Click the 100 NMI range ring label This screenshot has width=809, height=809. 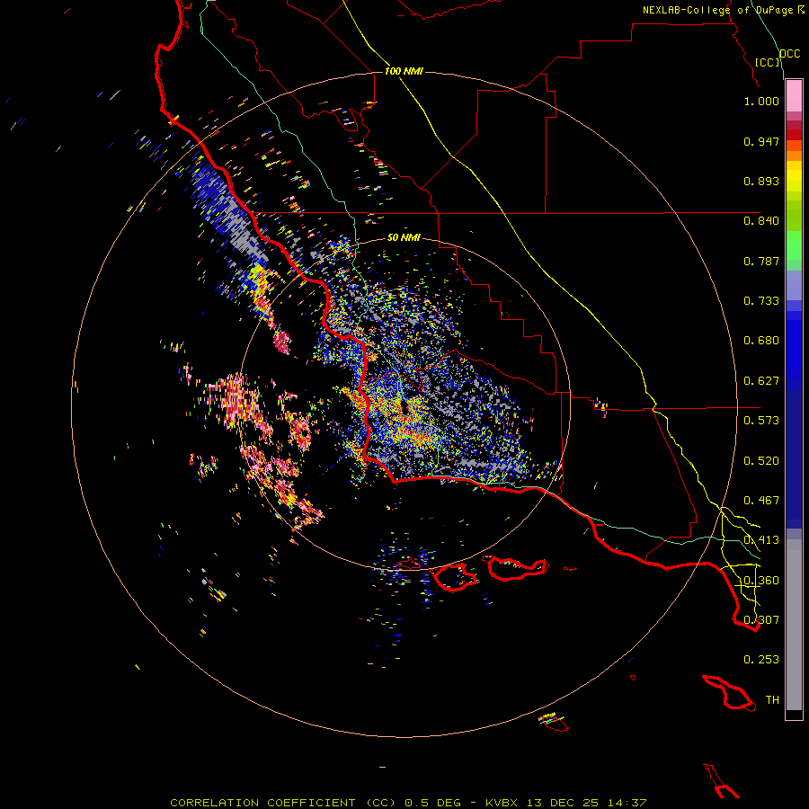(404, 71)
